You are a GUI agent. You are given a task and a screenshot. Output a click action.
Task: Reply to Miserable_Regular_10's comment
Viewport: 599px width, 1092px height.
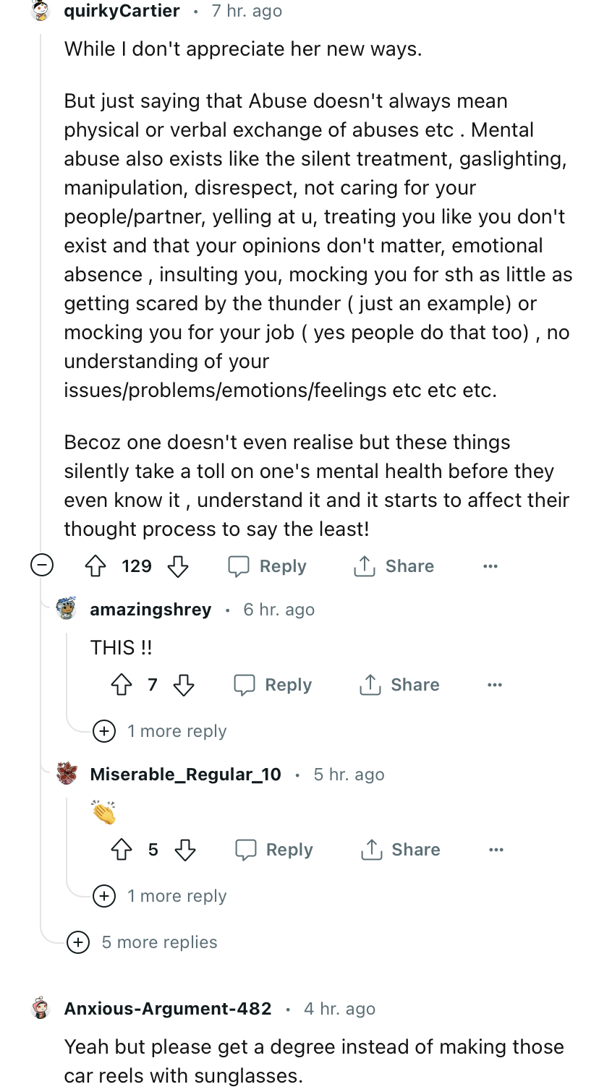tap(274, 850)
